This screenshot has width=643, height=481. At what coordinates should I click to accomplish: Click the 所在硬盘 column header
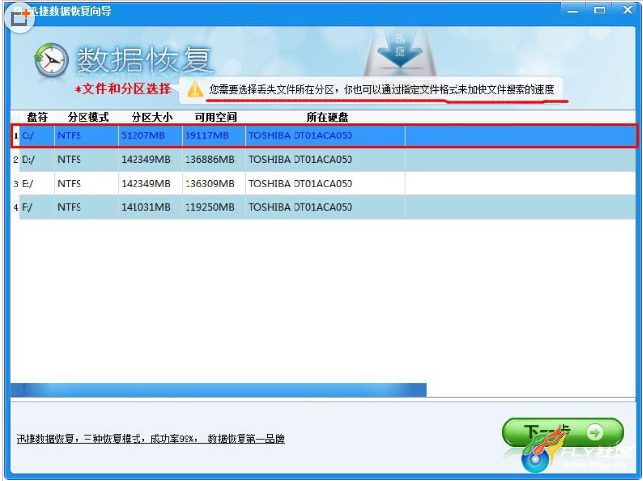pyautogui.click(x=327, y=117)
